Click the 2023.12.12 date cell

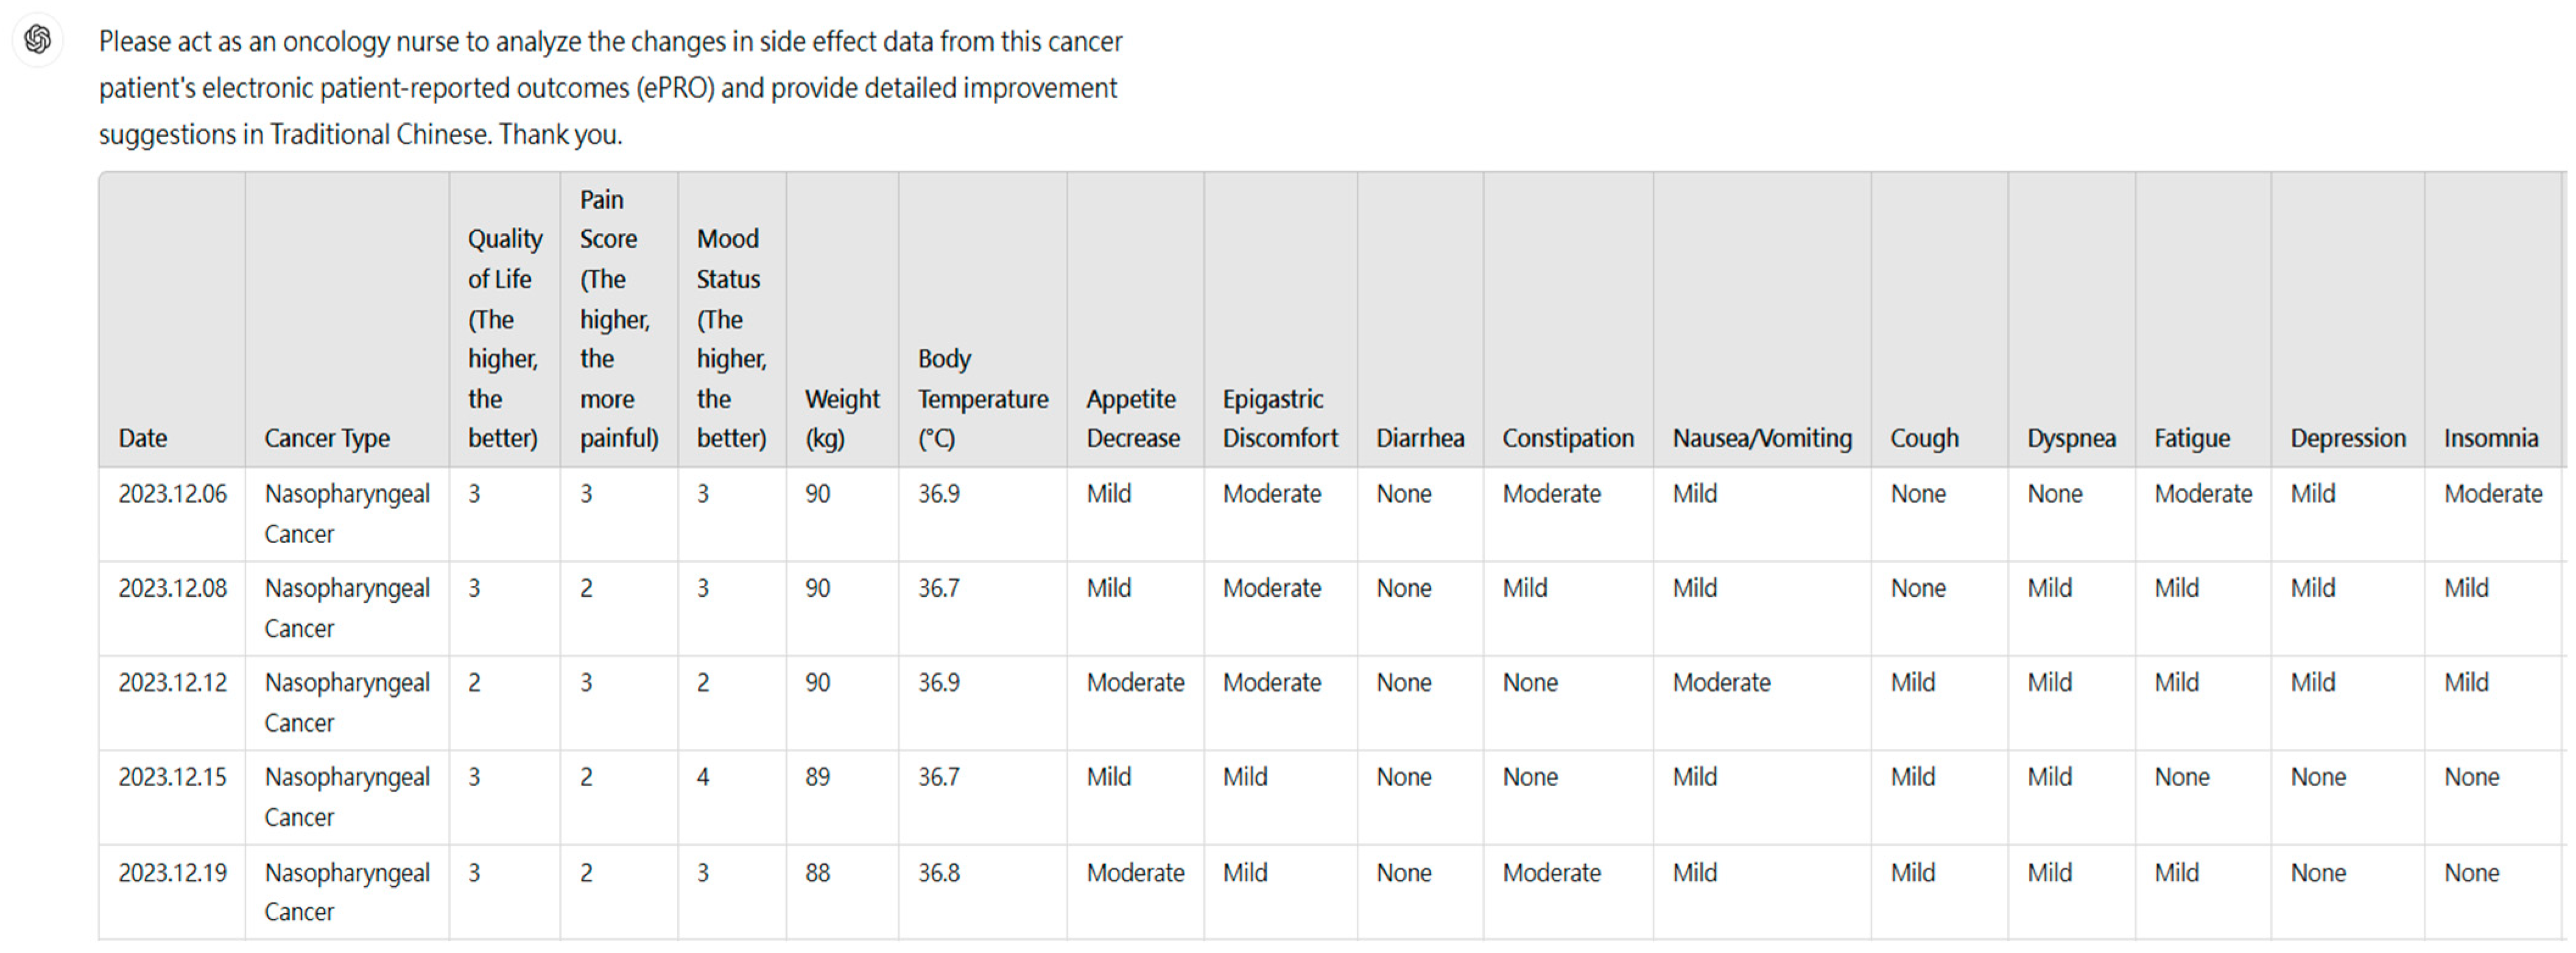tap(172, 683)
